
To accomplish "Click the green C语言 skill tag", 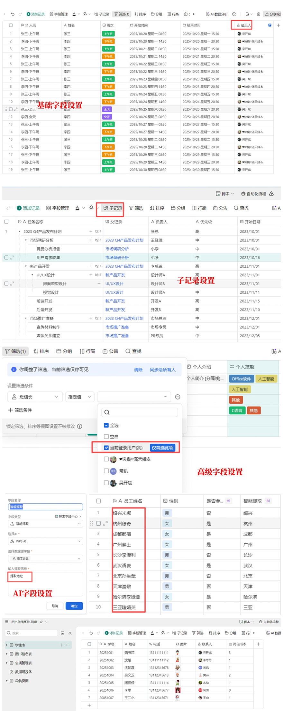I will pos(237,410).
